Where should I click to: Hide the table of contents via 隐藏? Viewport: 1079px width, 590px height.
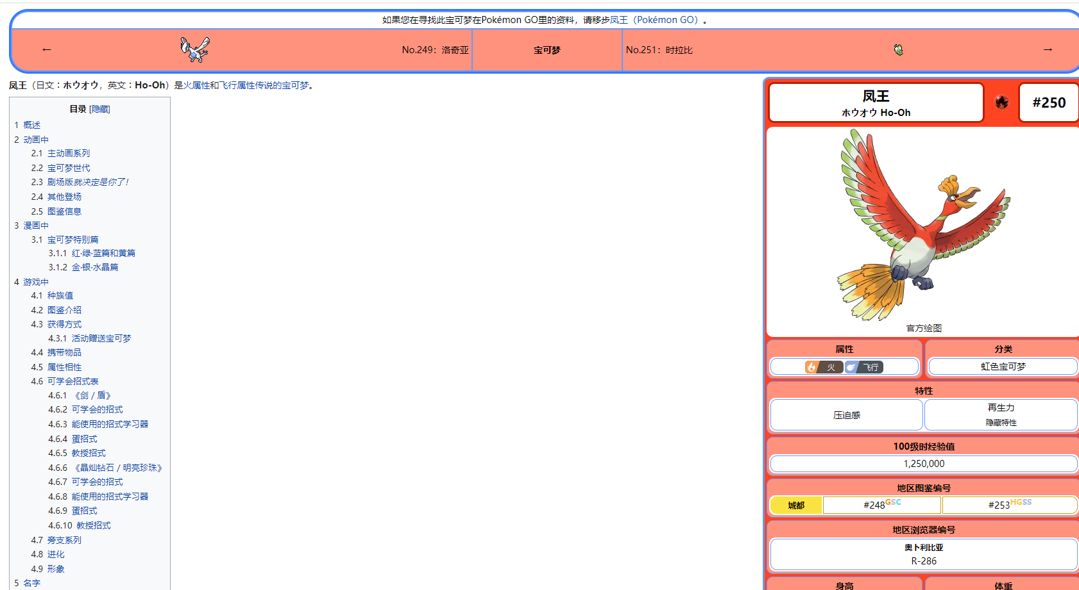99,109
